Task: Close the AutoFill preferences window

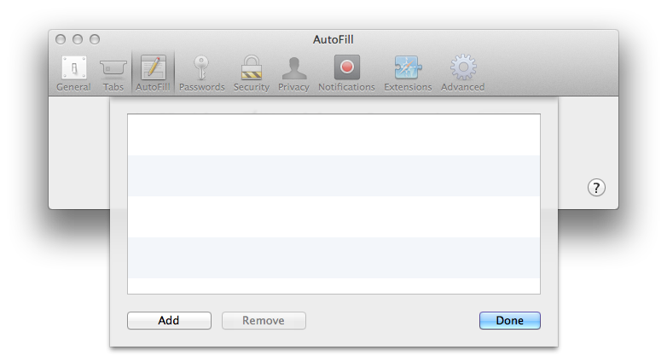Action: tap(61, 39)
